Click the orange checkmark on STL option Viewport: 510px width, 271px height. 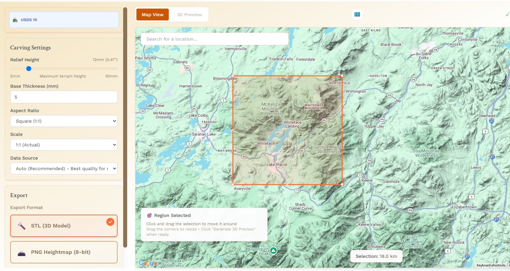pos(110,222)
